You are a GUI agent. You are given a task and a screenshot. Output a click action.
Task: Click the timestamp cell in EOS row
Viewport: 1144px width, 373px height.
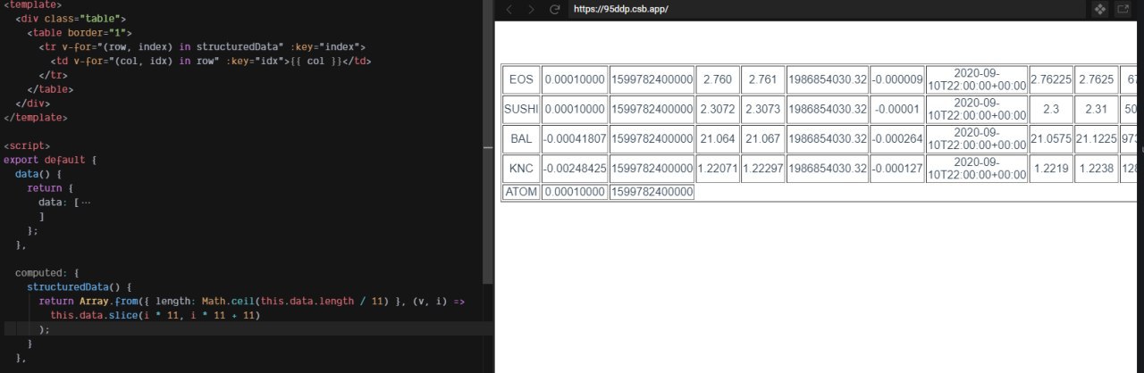pyautogui.click(x=977, y=79)
